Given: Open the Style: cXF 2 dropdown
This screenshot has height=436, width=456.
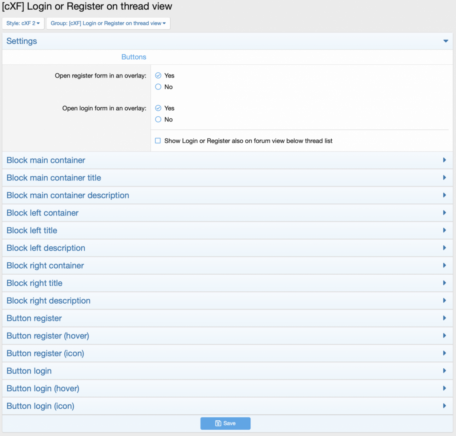Looking at the screenshot, I should (x=23, y=23).
